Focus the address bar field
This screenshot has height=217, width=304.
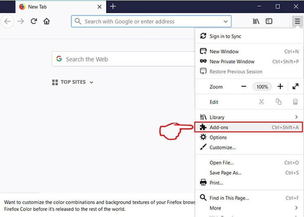(x=151, y=21)
